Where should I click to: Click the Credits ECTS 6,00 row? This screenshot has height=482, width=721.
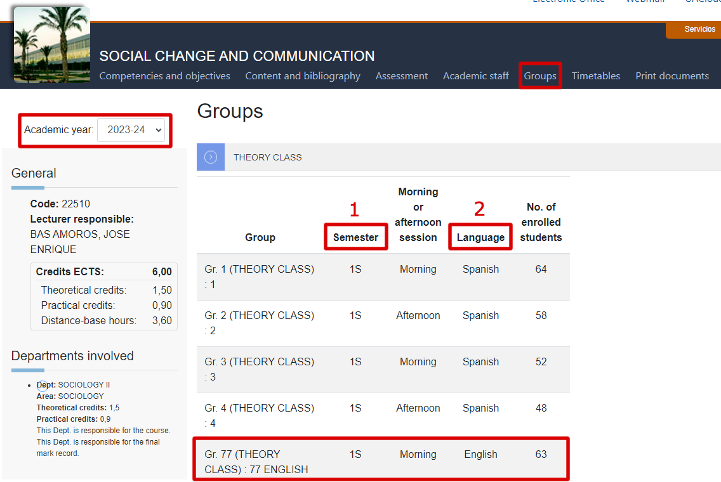coord(104,271)
